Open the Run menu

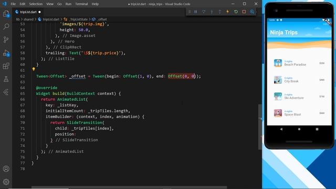tap(68, 4)
